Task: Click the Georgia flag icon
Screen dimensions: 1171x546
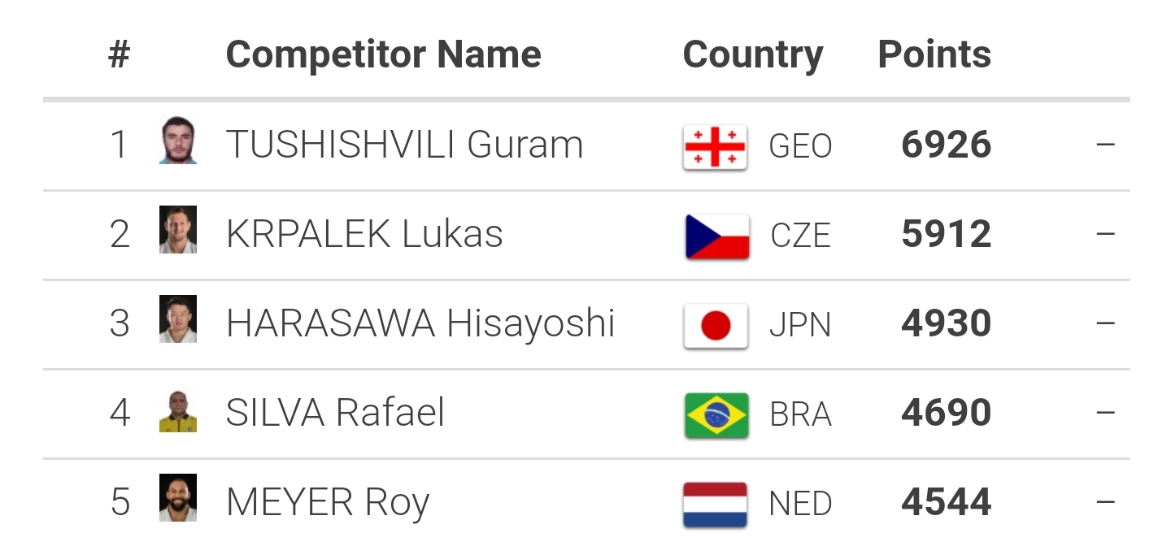Action: click(x=716, y=147)
